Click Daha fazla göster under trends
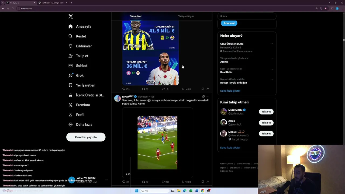Screen dimensions: 345x194 (x=230, y=91)
